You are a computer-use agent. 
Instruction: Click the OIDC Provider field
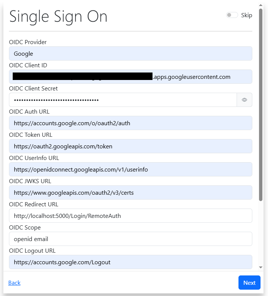[130, 53]
